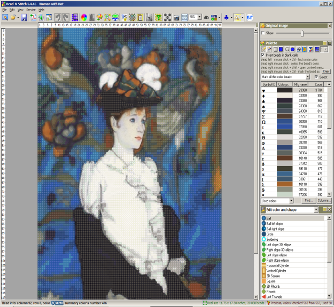Click the Clear button in Palette
The image size is (334, 307).
(326, 71)
